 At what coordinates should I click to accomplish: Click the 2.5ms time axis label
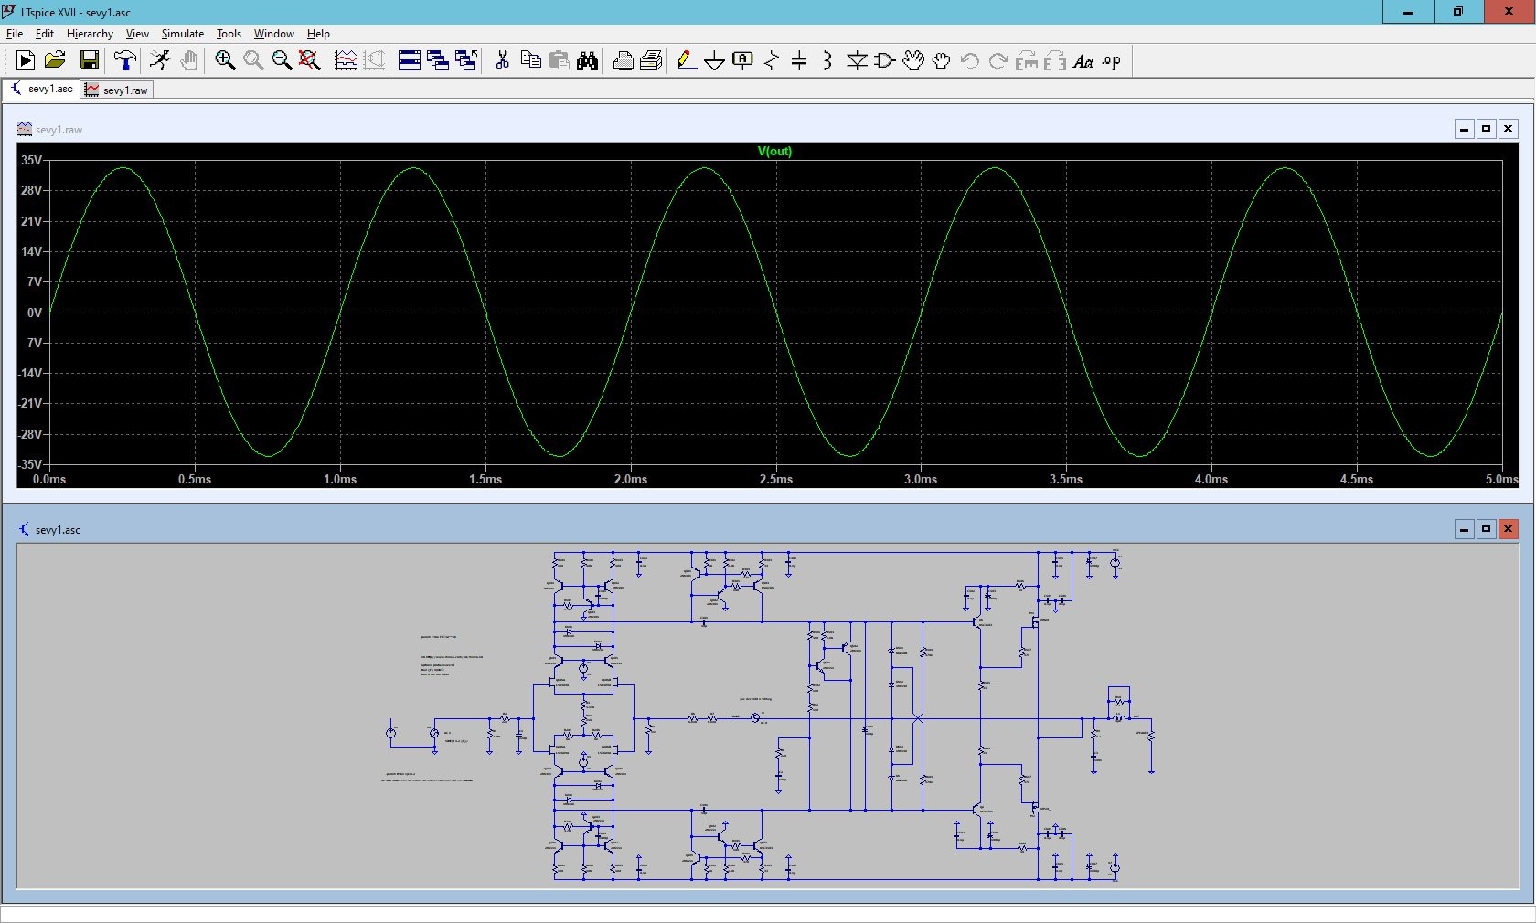(x=776, y=479)
